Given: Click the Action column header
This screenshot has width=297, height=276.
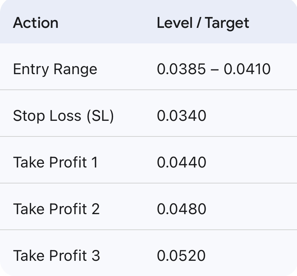Looking at the screenshot, I should pos(35,23).
